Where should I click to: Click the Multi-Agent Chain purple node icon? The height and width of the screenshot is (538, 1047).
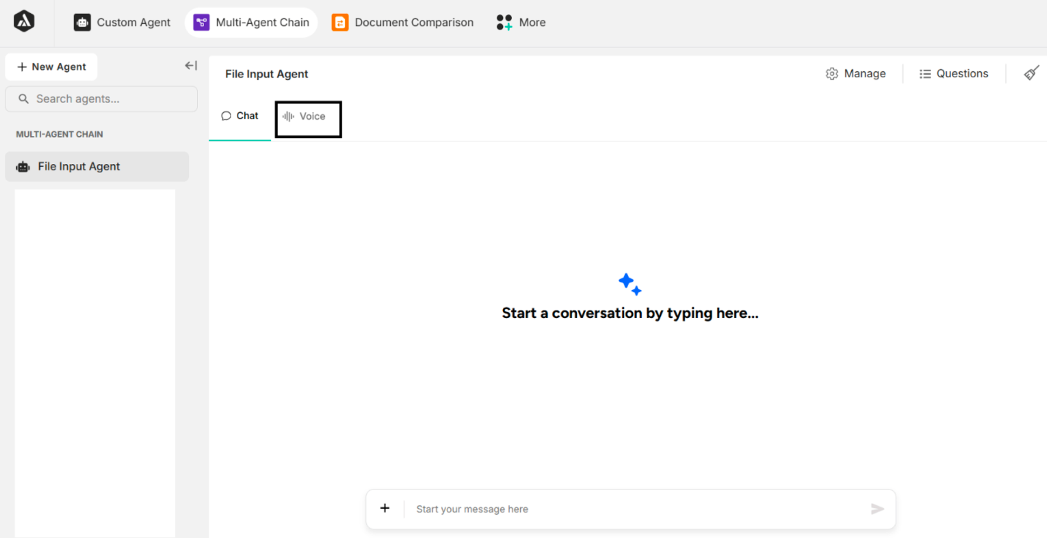tap(201, 22)
